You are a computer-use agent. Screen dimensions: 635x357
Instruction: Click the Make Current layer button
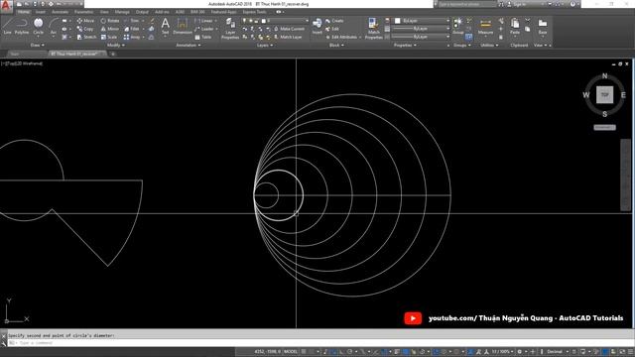click(289, 29)
